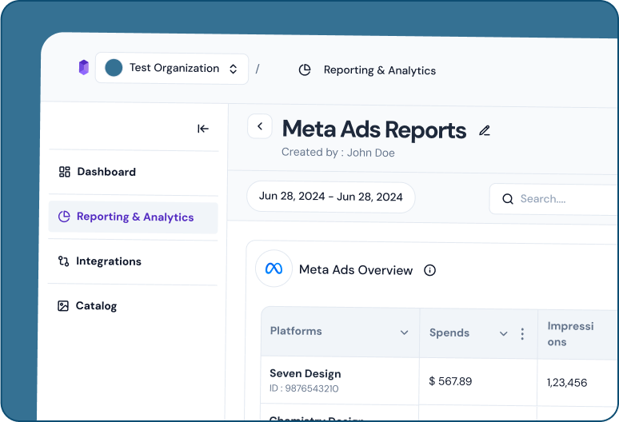Click the magnifier search icon
The image size is (619, 422).
point(508,199)
